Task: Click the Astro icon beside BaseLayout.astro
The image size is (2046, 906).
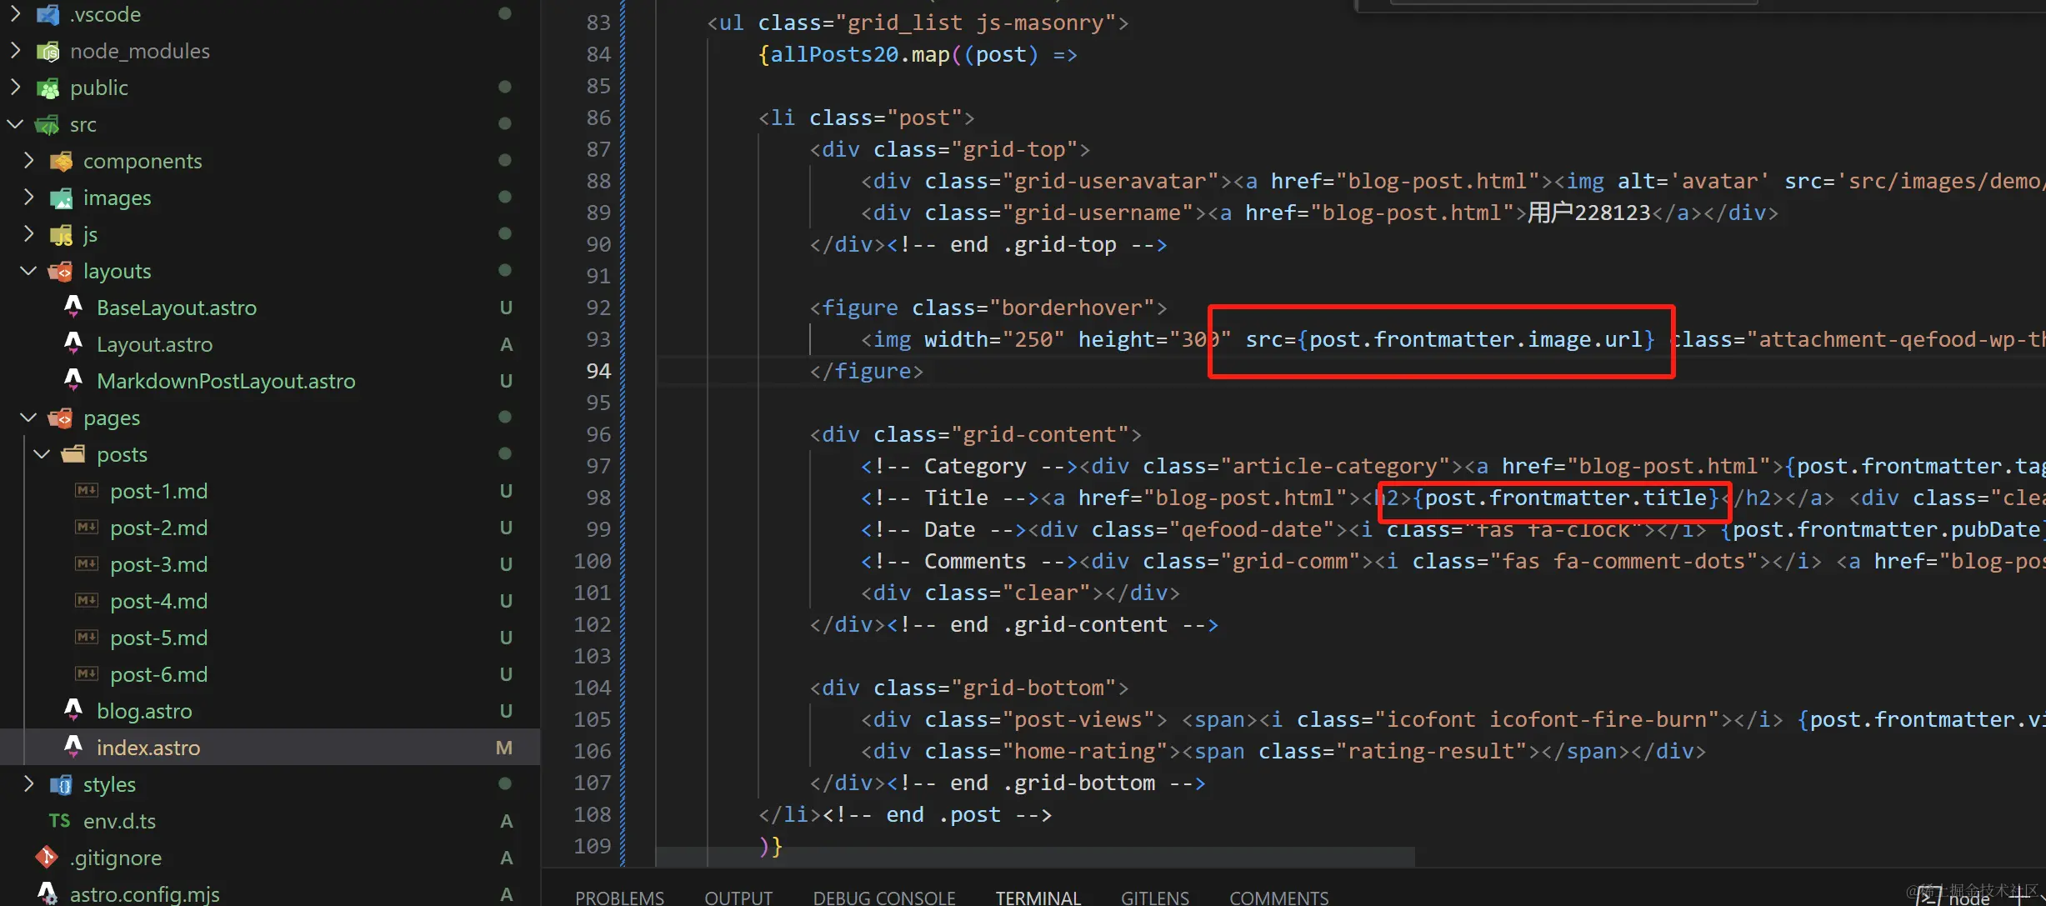Action: pos(73,307)
